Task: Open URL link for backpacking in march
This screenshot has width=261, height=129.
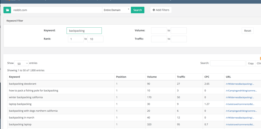Action: [x=240, y=118]
